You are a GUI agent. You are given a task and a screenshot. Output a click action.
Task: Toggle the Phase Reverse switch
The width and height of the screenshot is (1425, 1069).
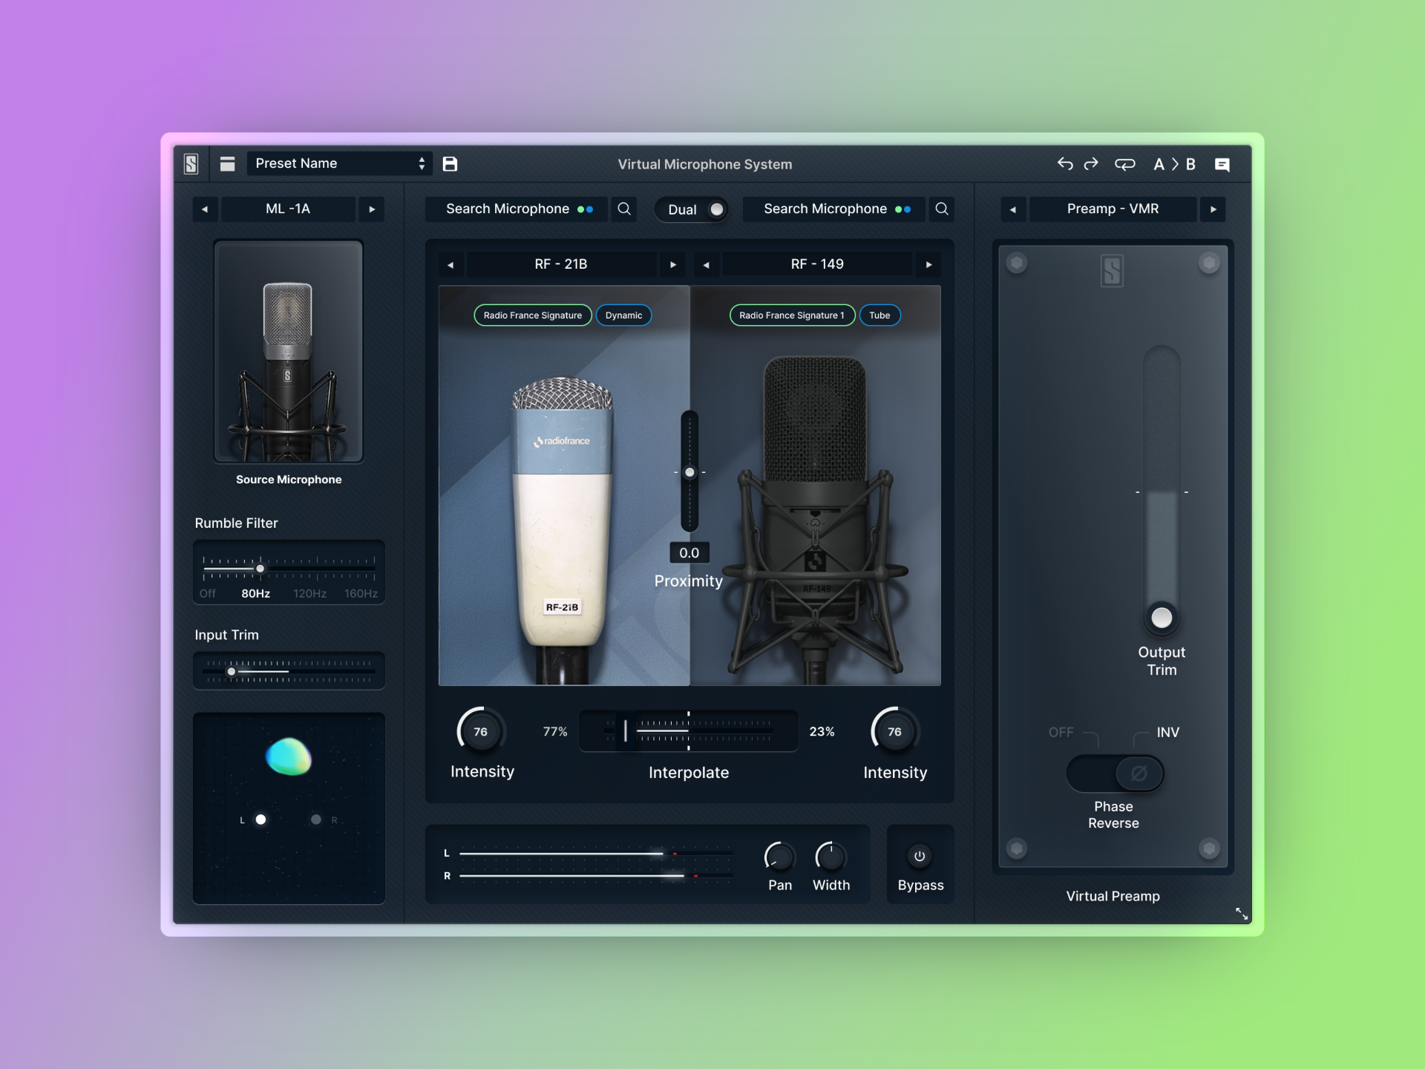1114,774
